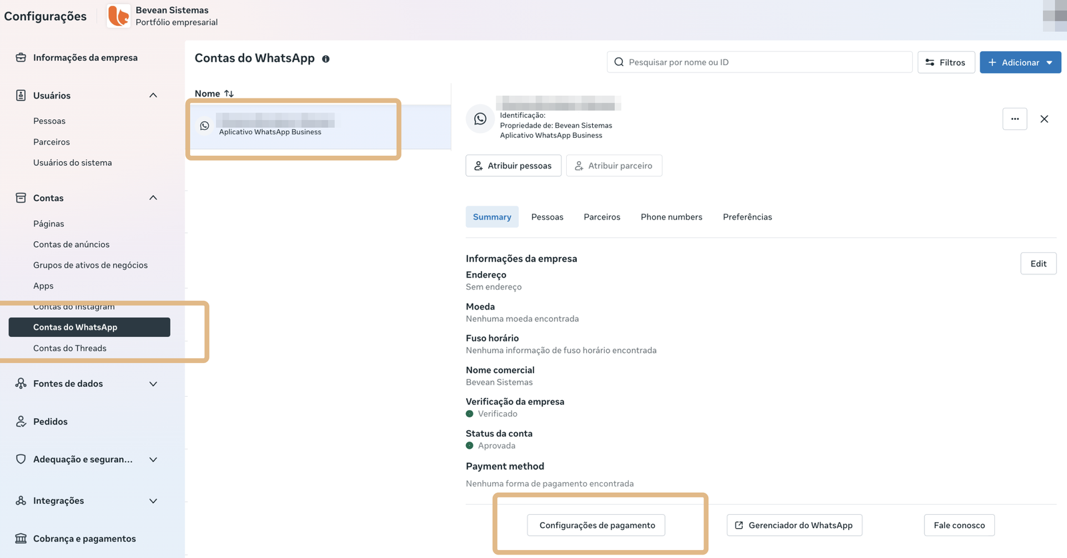Click Edit for Informações da empresa
The width and height of the screenshot is (1067, 558).
pos(1038,264)
